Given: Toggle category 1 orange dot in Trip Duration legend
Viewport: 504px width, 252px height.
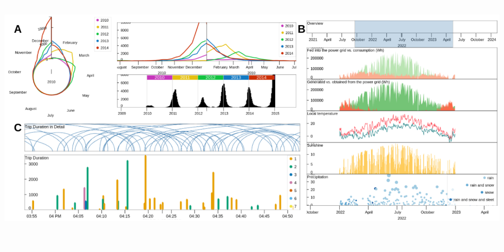Looking at the screenshot, I should [291, 159].
